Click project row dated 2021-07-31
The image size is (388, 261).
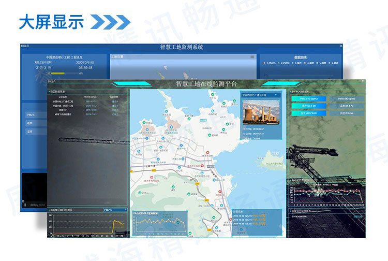tap(86, 102)
